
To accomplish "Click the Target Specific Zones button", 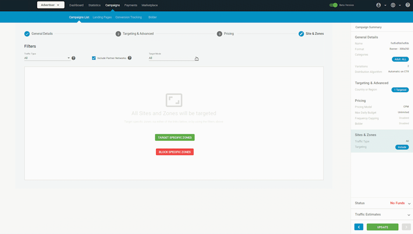I will [175, 138].
